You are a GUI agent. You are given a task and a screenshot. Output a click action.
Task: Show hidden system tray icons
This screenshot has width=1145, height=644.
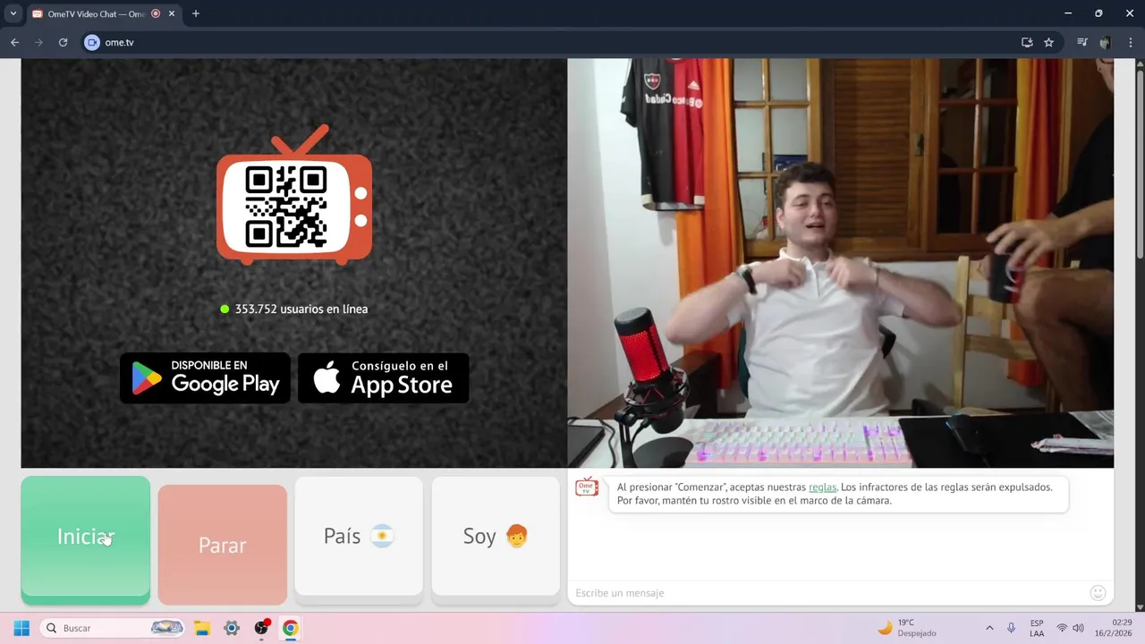pyautogui.click(x=989, y=628)
